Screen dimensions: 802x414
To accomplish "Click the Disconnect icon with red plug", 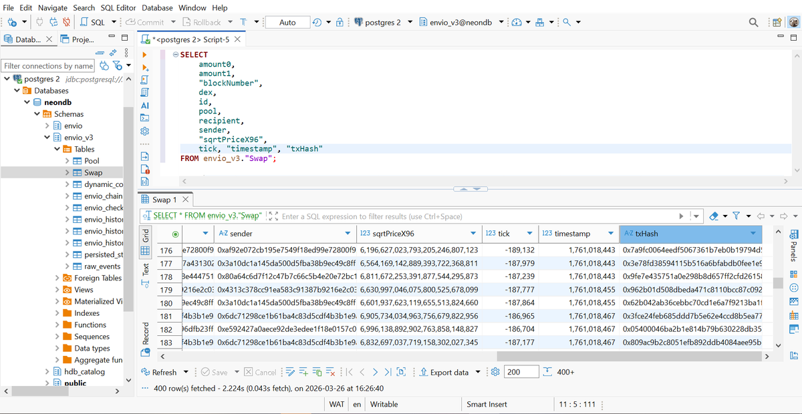I will coord(68,22).
